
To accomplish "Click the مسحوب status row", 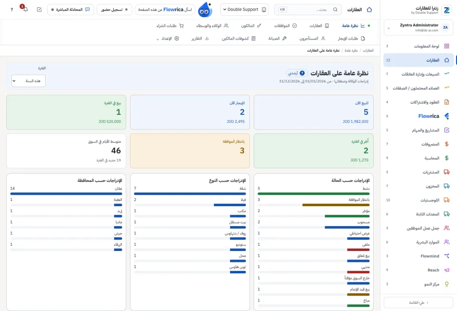I will 314,224.
